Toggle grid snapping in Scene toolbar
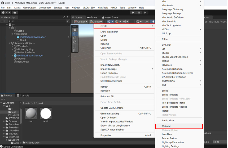Image resolution: width=228 pixels, height=148 pixels. coord(117,22)
